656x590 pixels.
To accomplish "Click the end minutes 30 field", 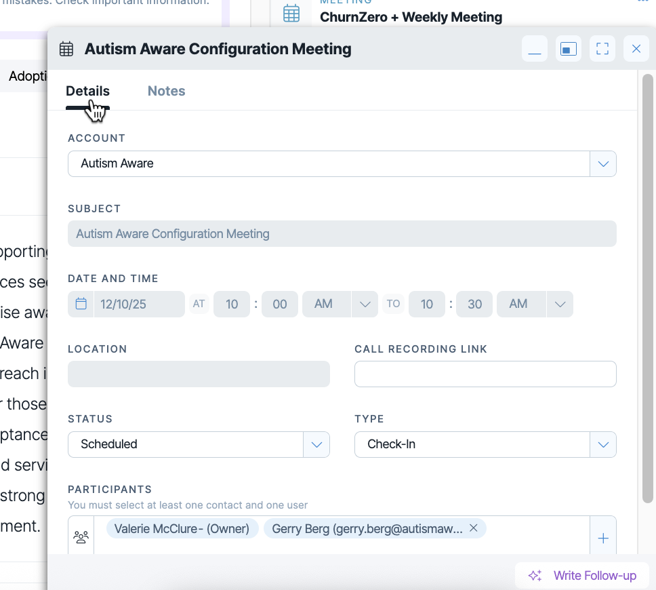I will 475,304.
